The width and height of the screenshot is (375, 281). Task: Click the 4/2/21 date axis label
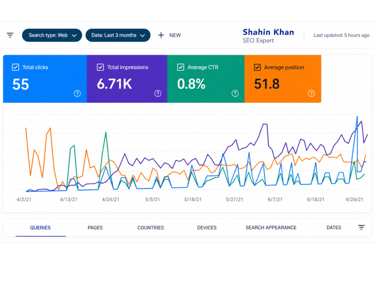pyautogui.click(x=24, y=200)
